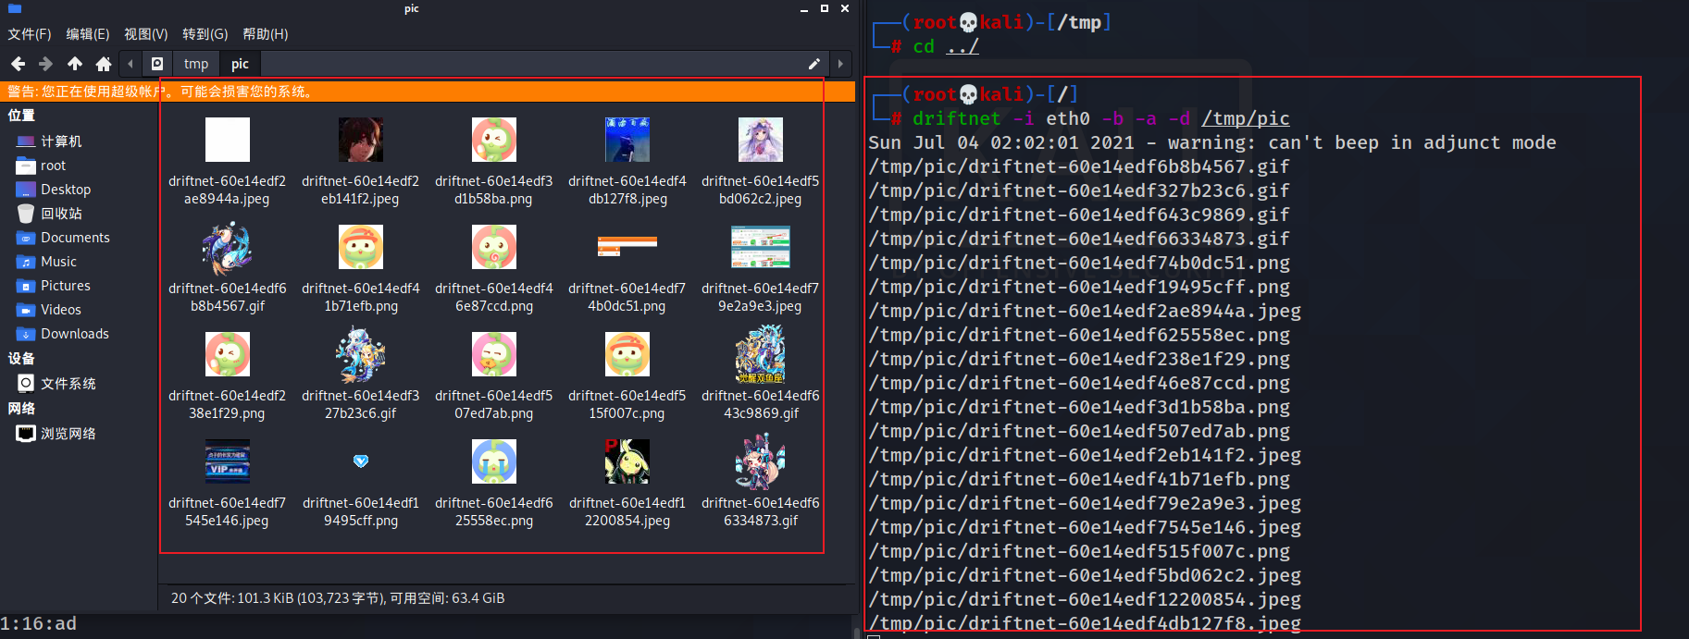Go to parent folder with up arrow
The image size is (1689, 639).
coord(75,64)
